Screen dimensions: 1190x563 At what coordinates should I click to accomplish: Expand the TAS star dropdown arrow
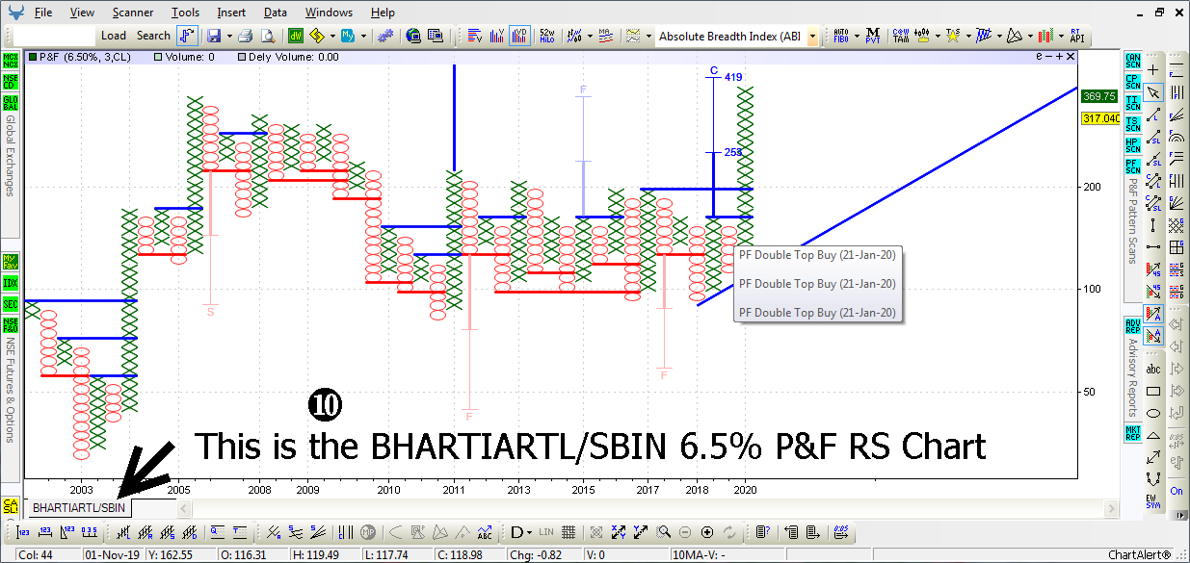969,36
